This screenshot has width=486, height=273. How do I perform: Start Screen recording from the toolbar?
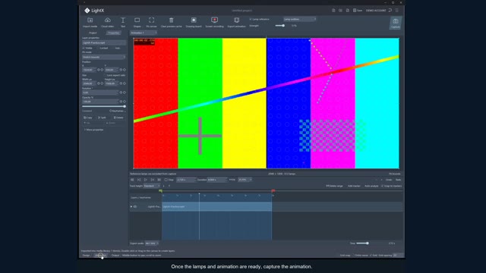pos(214,22)
